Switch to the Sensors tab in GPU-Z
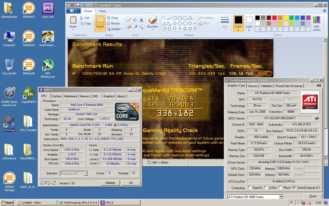The image size is (329, 206). 253,86
